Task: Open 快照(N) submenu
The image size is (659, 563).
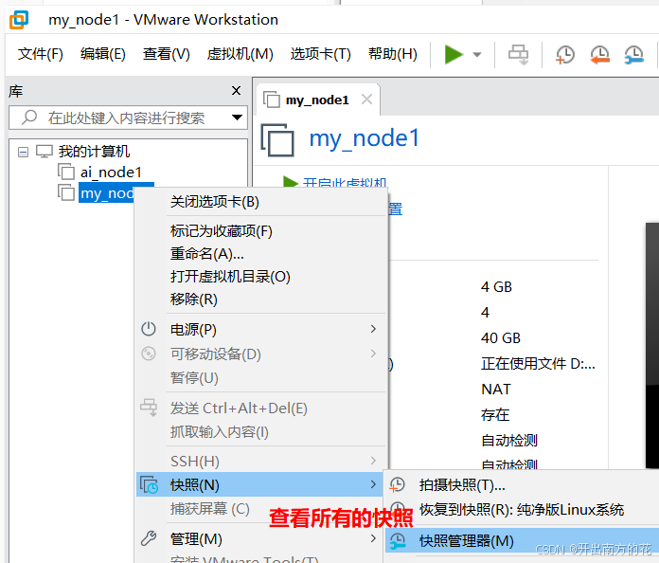Action: pos(259,484)
